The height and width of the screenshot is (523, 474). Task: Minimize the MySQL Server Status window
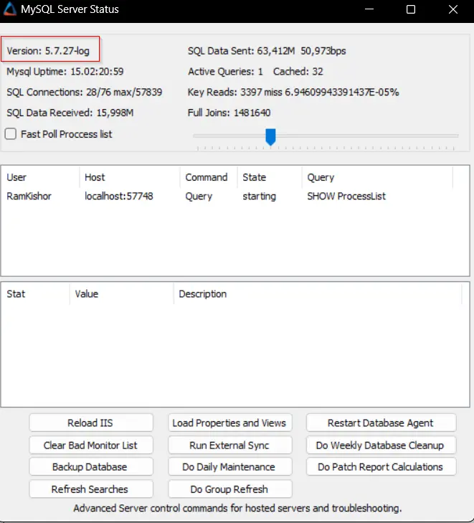[369, 9]
